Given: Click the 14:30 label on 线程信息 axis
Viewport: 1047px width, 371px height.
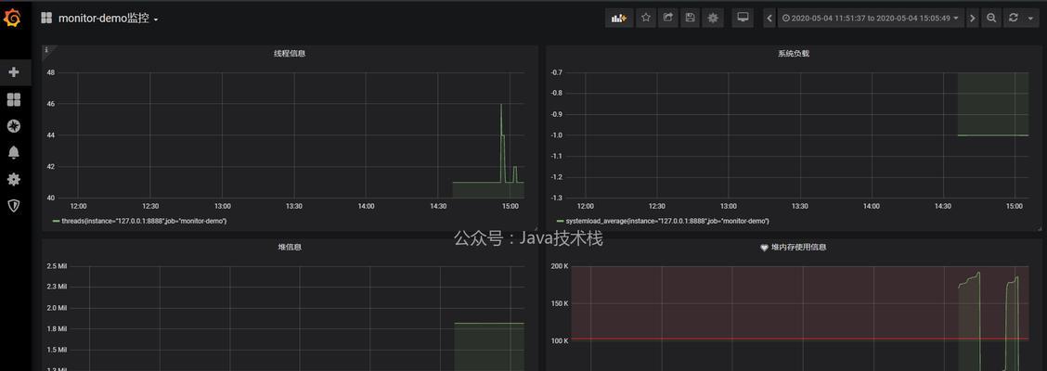Looking at the screenshot, I should click(x=438, y=206).
